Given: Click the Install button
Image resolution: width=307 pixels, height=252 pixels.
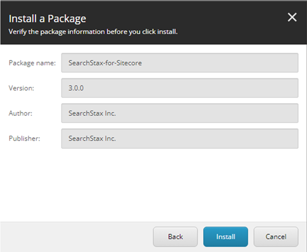Looking at the screenshot, I should [226, 237].
